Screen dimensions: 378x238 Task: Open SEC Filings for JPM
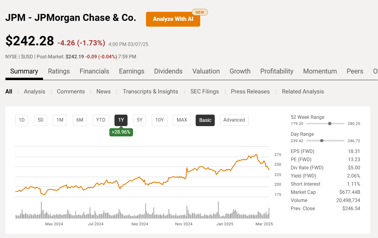204,91
